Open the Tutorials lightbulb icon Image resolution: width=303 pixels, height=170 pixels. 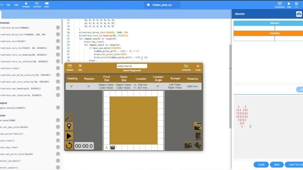click(26, 5)
